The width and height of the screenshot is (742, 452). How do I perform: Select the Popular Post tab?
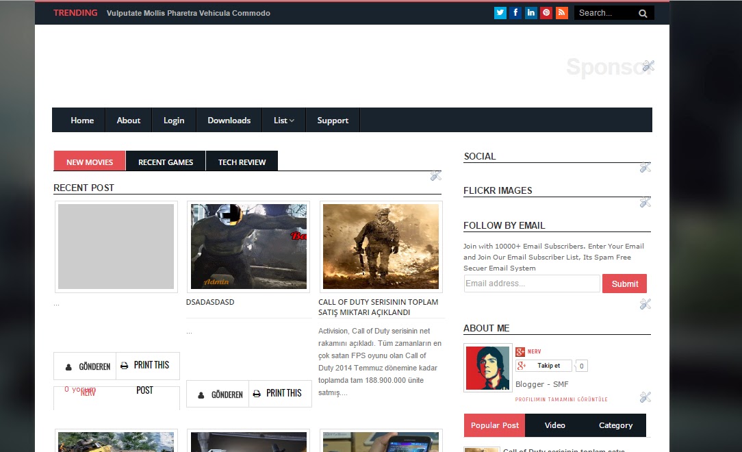pyautogui.click(x=494, y=425)
